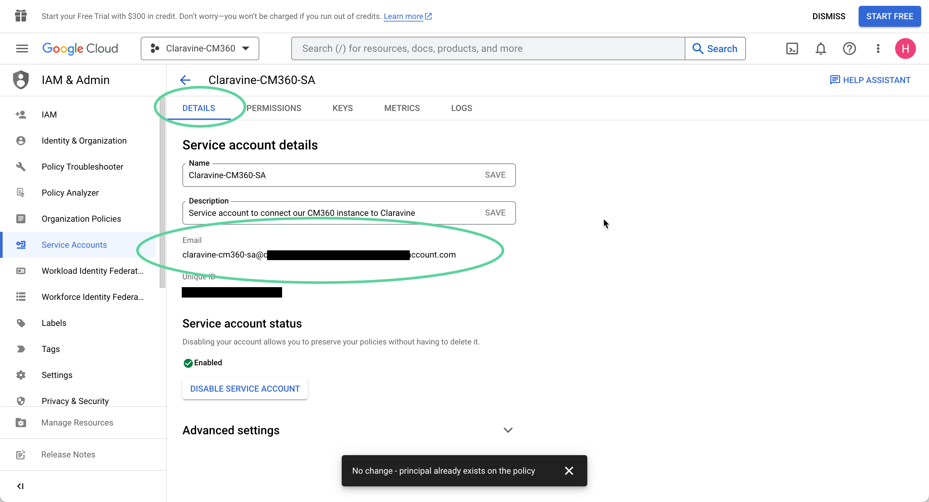Click DISABLE SERVICE ACCOUNT button
929x502 pixels.
245,388
